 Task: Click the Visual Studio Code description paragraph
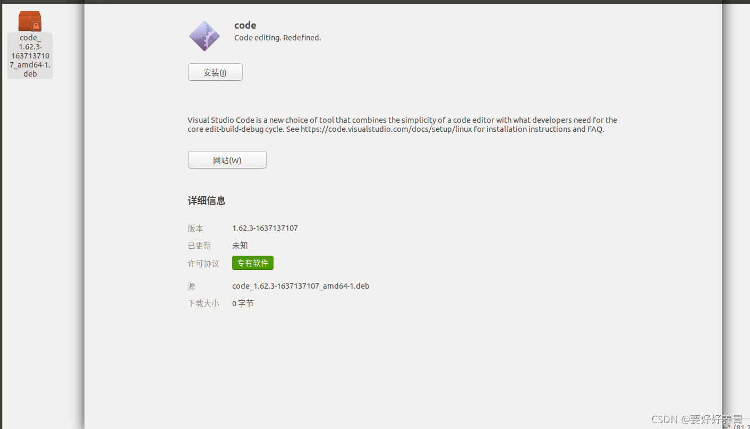click(x=402, y=124)
